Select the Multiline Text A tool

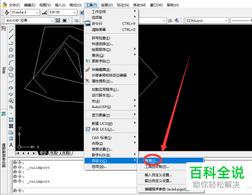click(x=11, y=145)
